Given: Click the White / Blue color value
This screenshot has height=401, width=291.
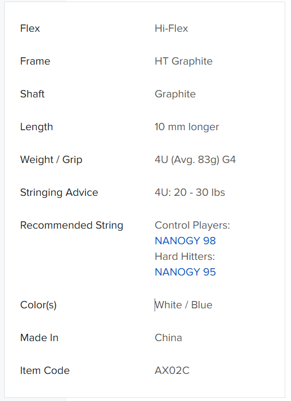Looking at the screenshot, I should [x=183, y=305].
